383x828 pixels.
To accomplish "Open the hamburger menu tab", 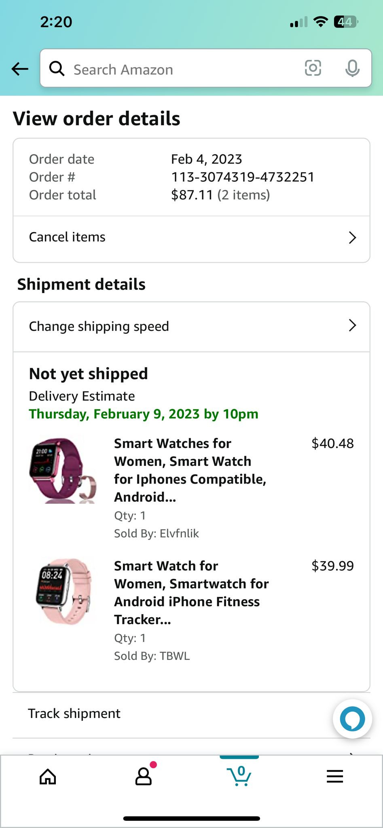I will 335,776.
